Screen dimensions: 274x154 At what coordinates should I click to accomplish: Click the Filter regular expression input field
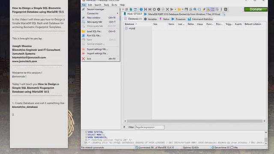coord(149,127)
